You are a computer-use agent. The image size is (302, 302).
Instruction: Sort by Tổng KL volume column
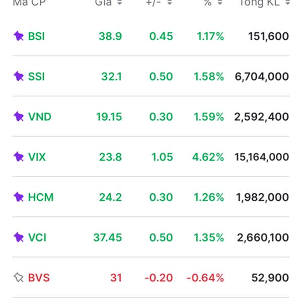point(287,3)
